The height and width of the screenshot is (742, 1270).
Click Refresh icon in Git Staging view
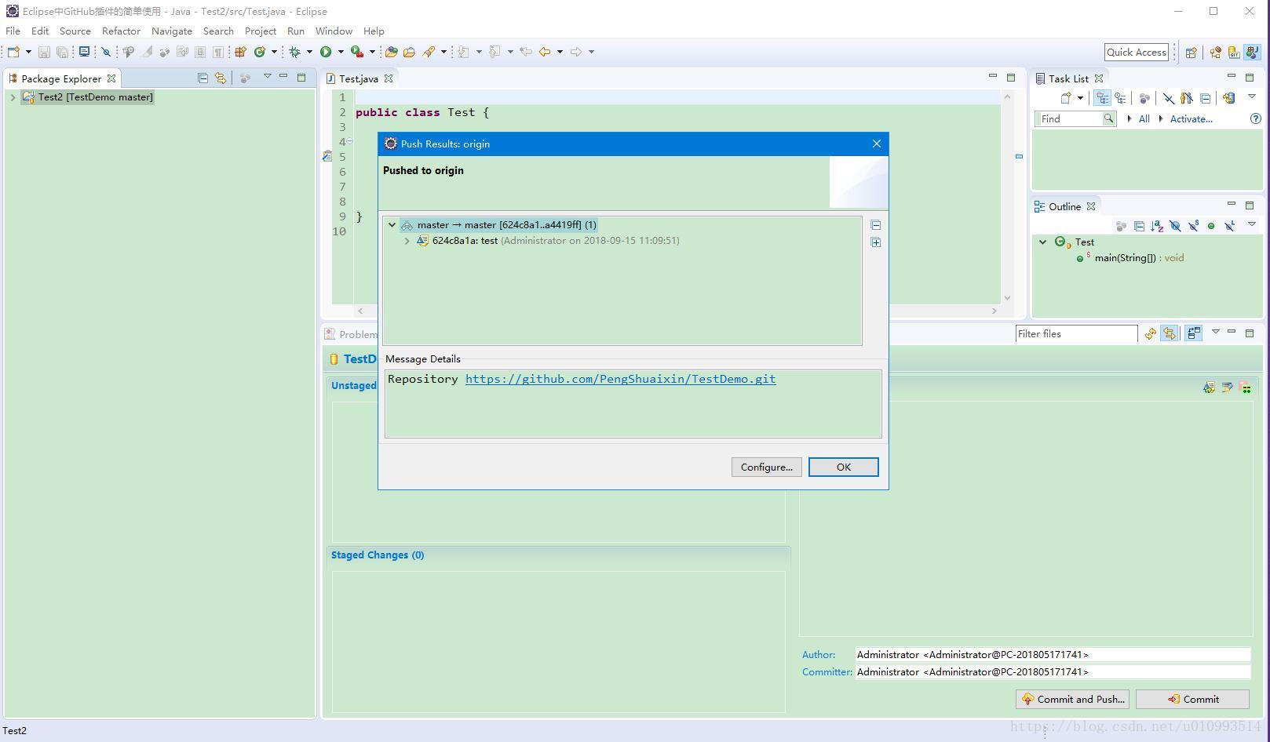1150,333
